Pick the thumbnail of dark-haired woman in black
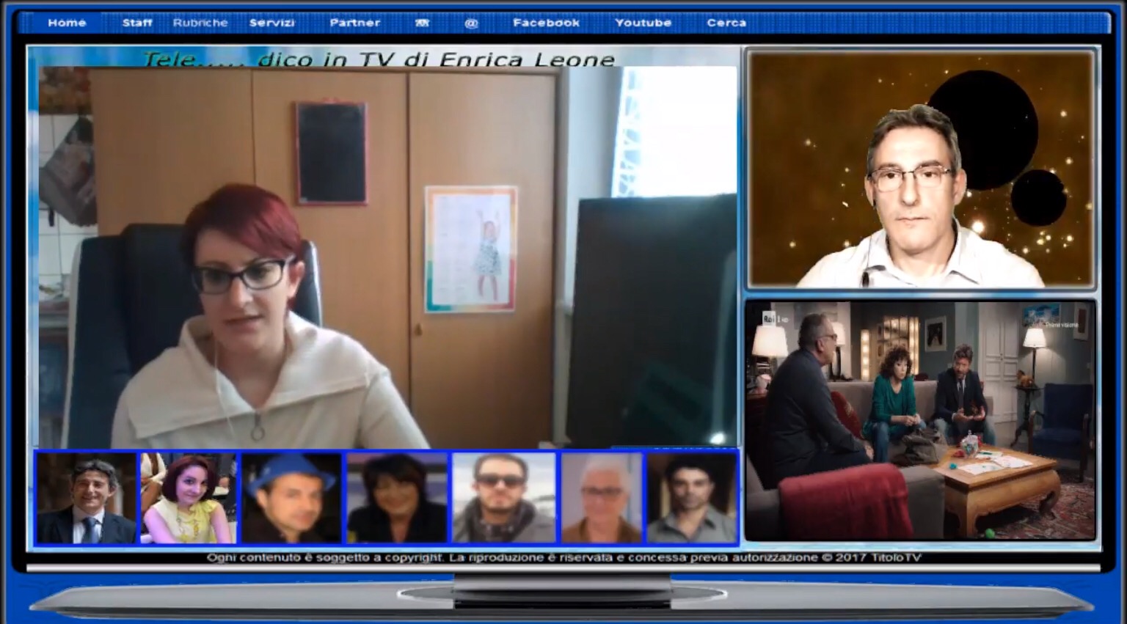The width and height of the screenshot is (1127, 624). click(397, 498)
